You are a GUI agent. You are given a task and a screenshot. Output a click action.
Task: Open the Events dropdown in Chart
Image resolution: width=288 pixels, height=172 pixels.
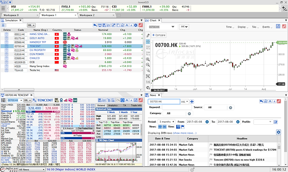tap(267, 27)
